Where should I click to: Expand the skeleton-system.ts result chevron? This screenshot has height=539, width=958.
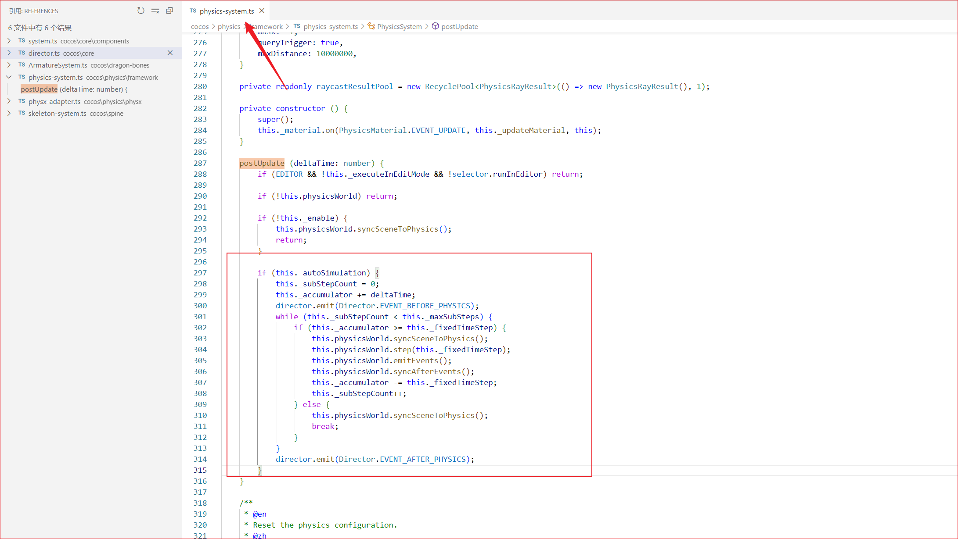click(x=9, y=113)
